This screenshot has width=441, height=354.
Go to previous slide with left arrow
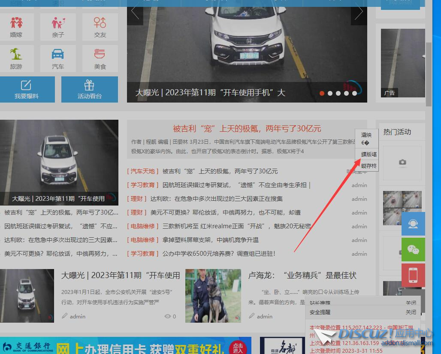135,12
